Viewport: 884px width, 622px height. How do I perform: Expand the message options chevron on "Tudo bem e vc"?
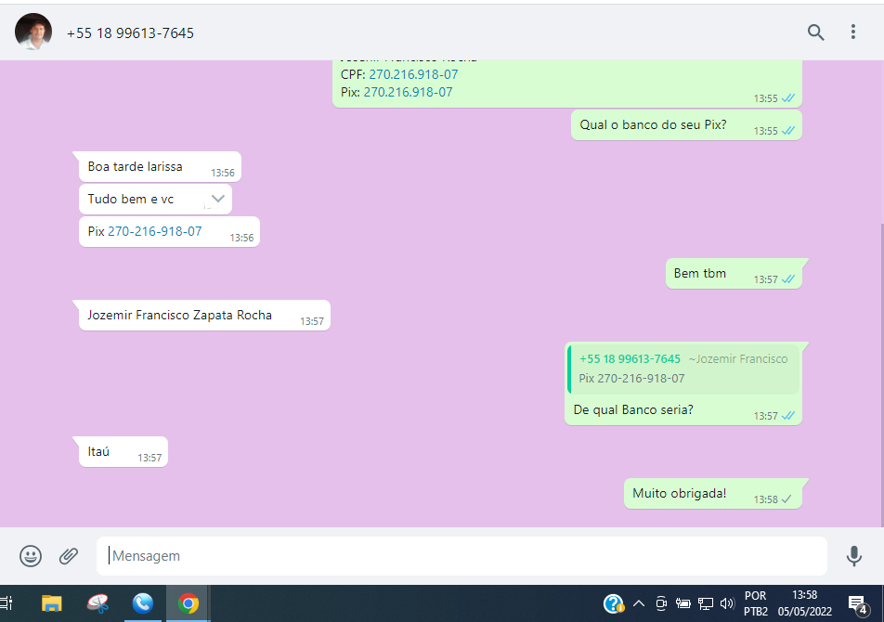(218, 198)
